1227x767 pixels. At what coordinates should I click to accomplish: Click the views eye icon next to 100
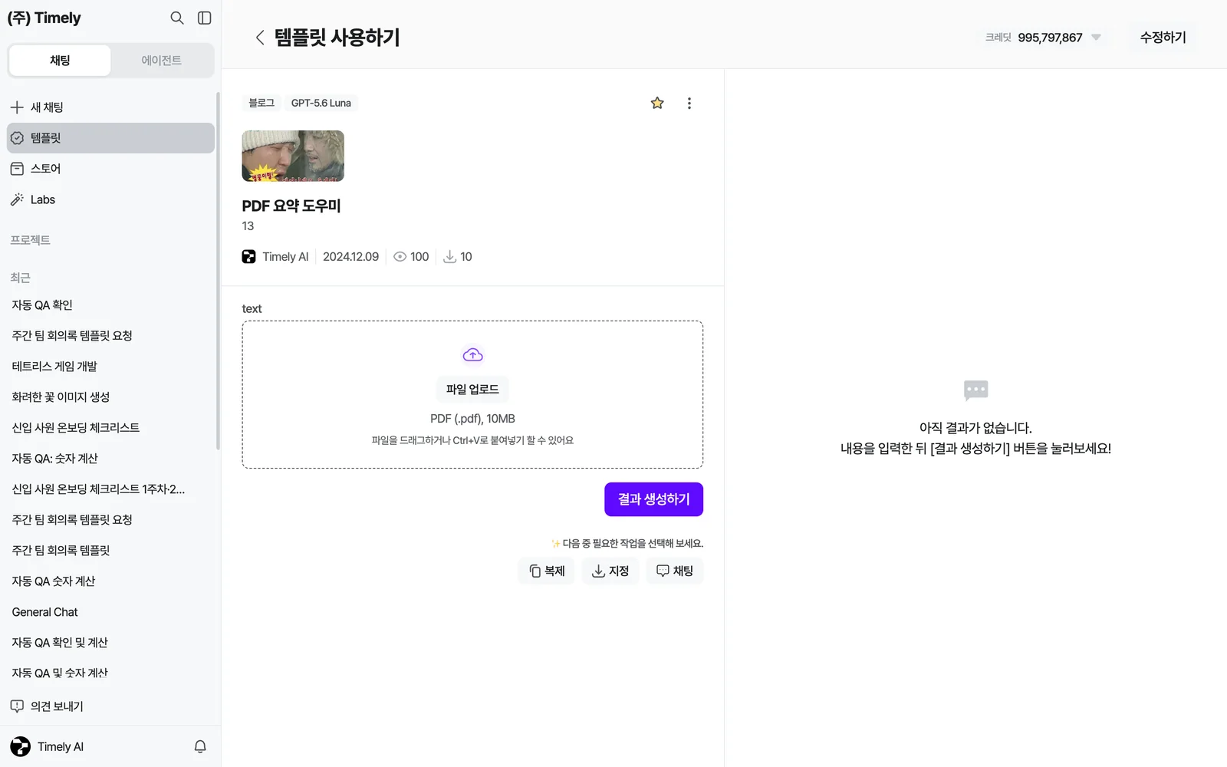[400, 257]
